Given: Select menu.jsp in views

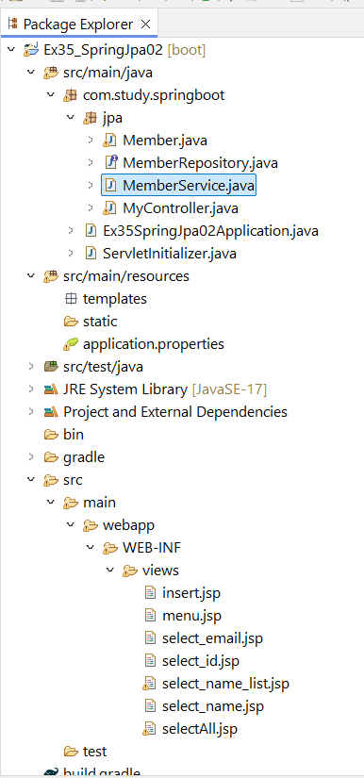Looking at the screenshot, I should point(192,616).
